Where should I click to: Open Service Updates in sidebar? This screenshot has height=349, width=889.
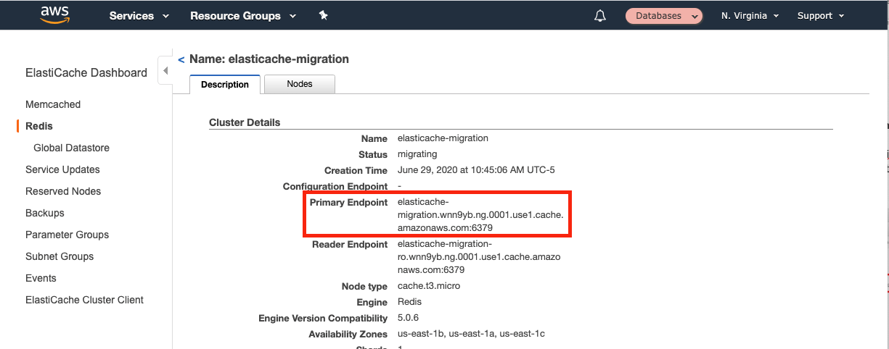tap(62, 169)
